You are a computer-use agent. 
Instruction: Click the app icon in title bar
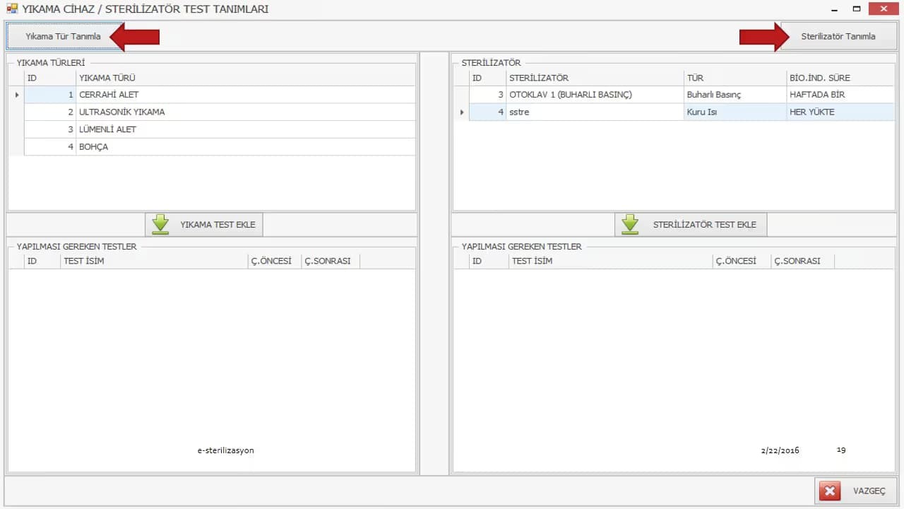coord(11,9)
